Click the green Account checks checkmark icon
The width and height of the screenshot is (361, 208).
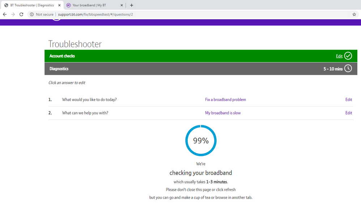pos(348,56)
